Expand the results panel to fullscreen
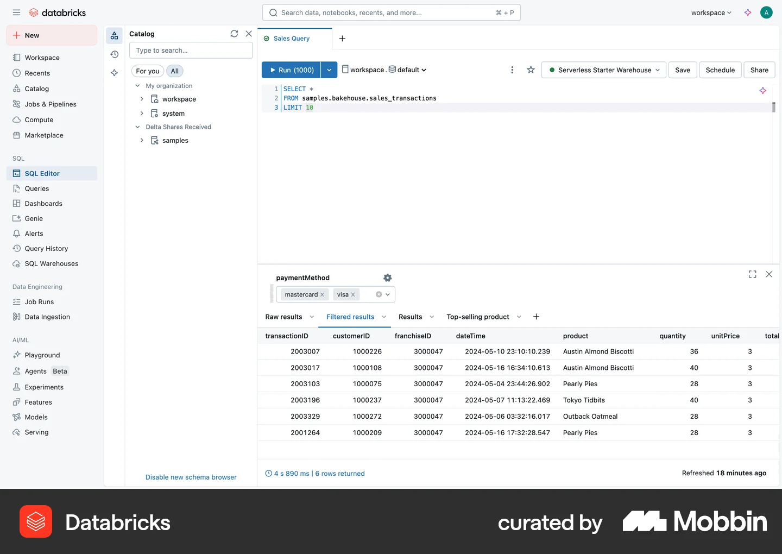Viewport: 782px width, 554px height. (752, 274)
